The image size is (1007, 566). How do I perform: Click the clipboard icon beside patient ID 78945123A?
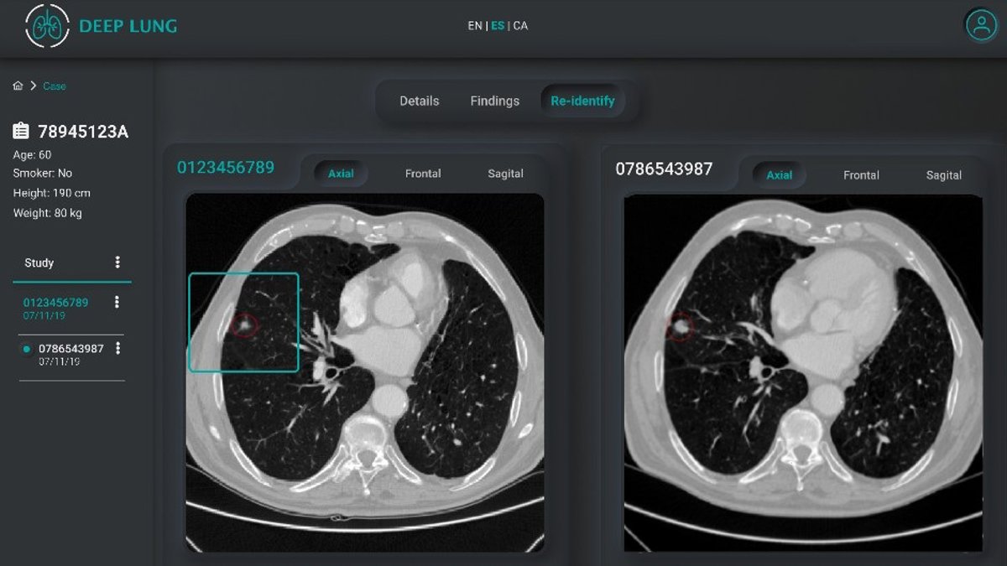(x=22, y=132)
